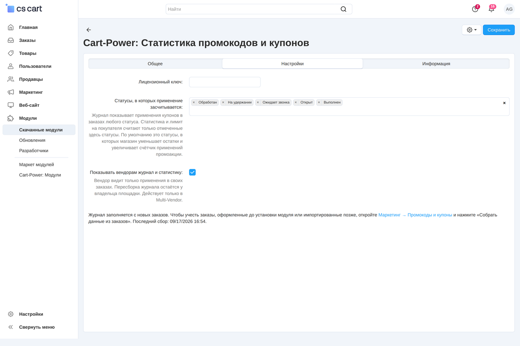Open the gear dropdown next to Сохранить
The width and height of the screenshot is (520, 346).
[471, 30]
